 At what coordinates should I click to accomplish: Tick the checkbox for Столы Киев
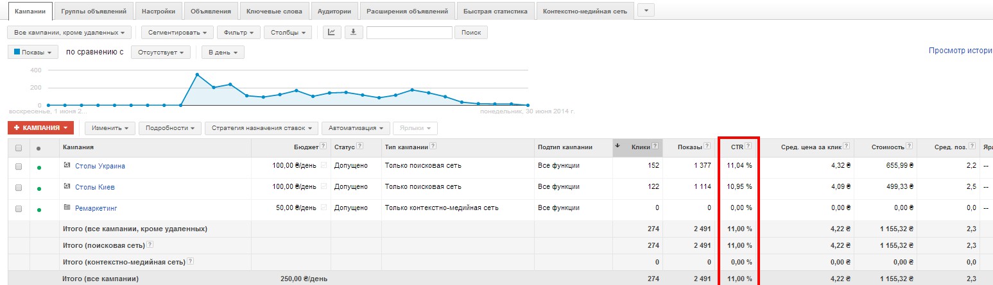pos(19,188)
